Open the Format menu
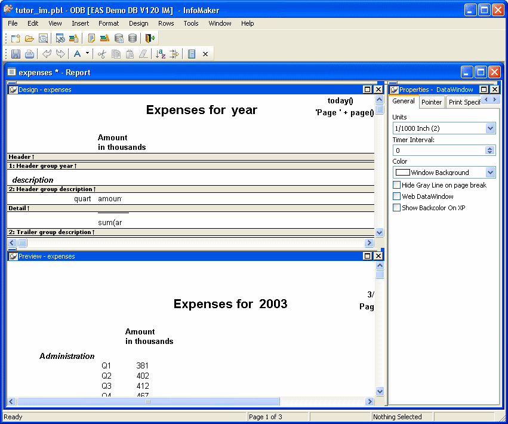The height and width of the screenshot is (424, 508). pos(109,23)
